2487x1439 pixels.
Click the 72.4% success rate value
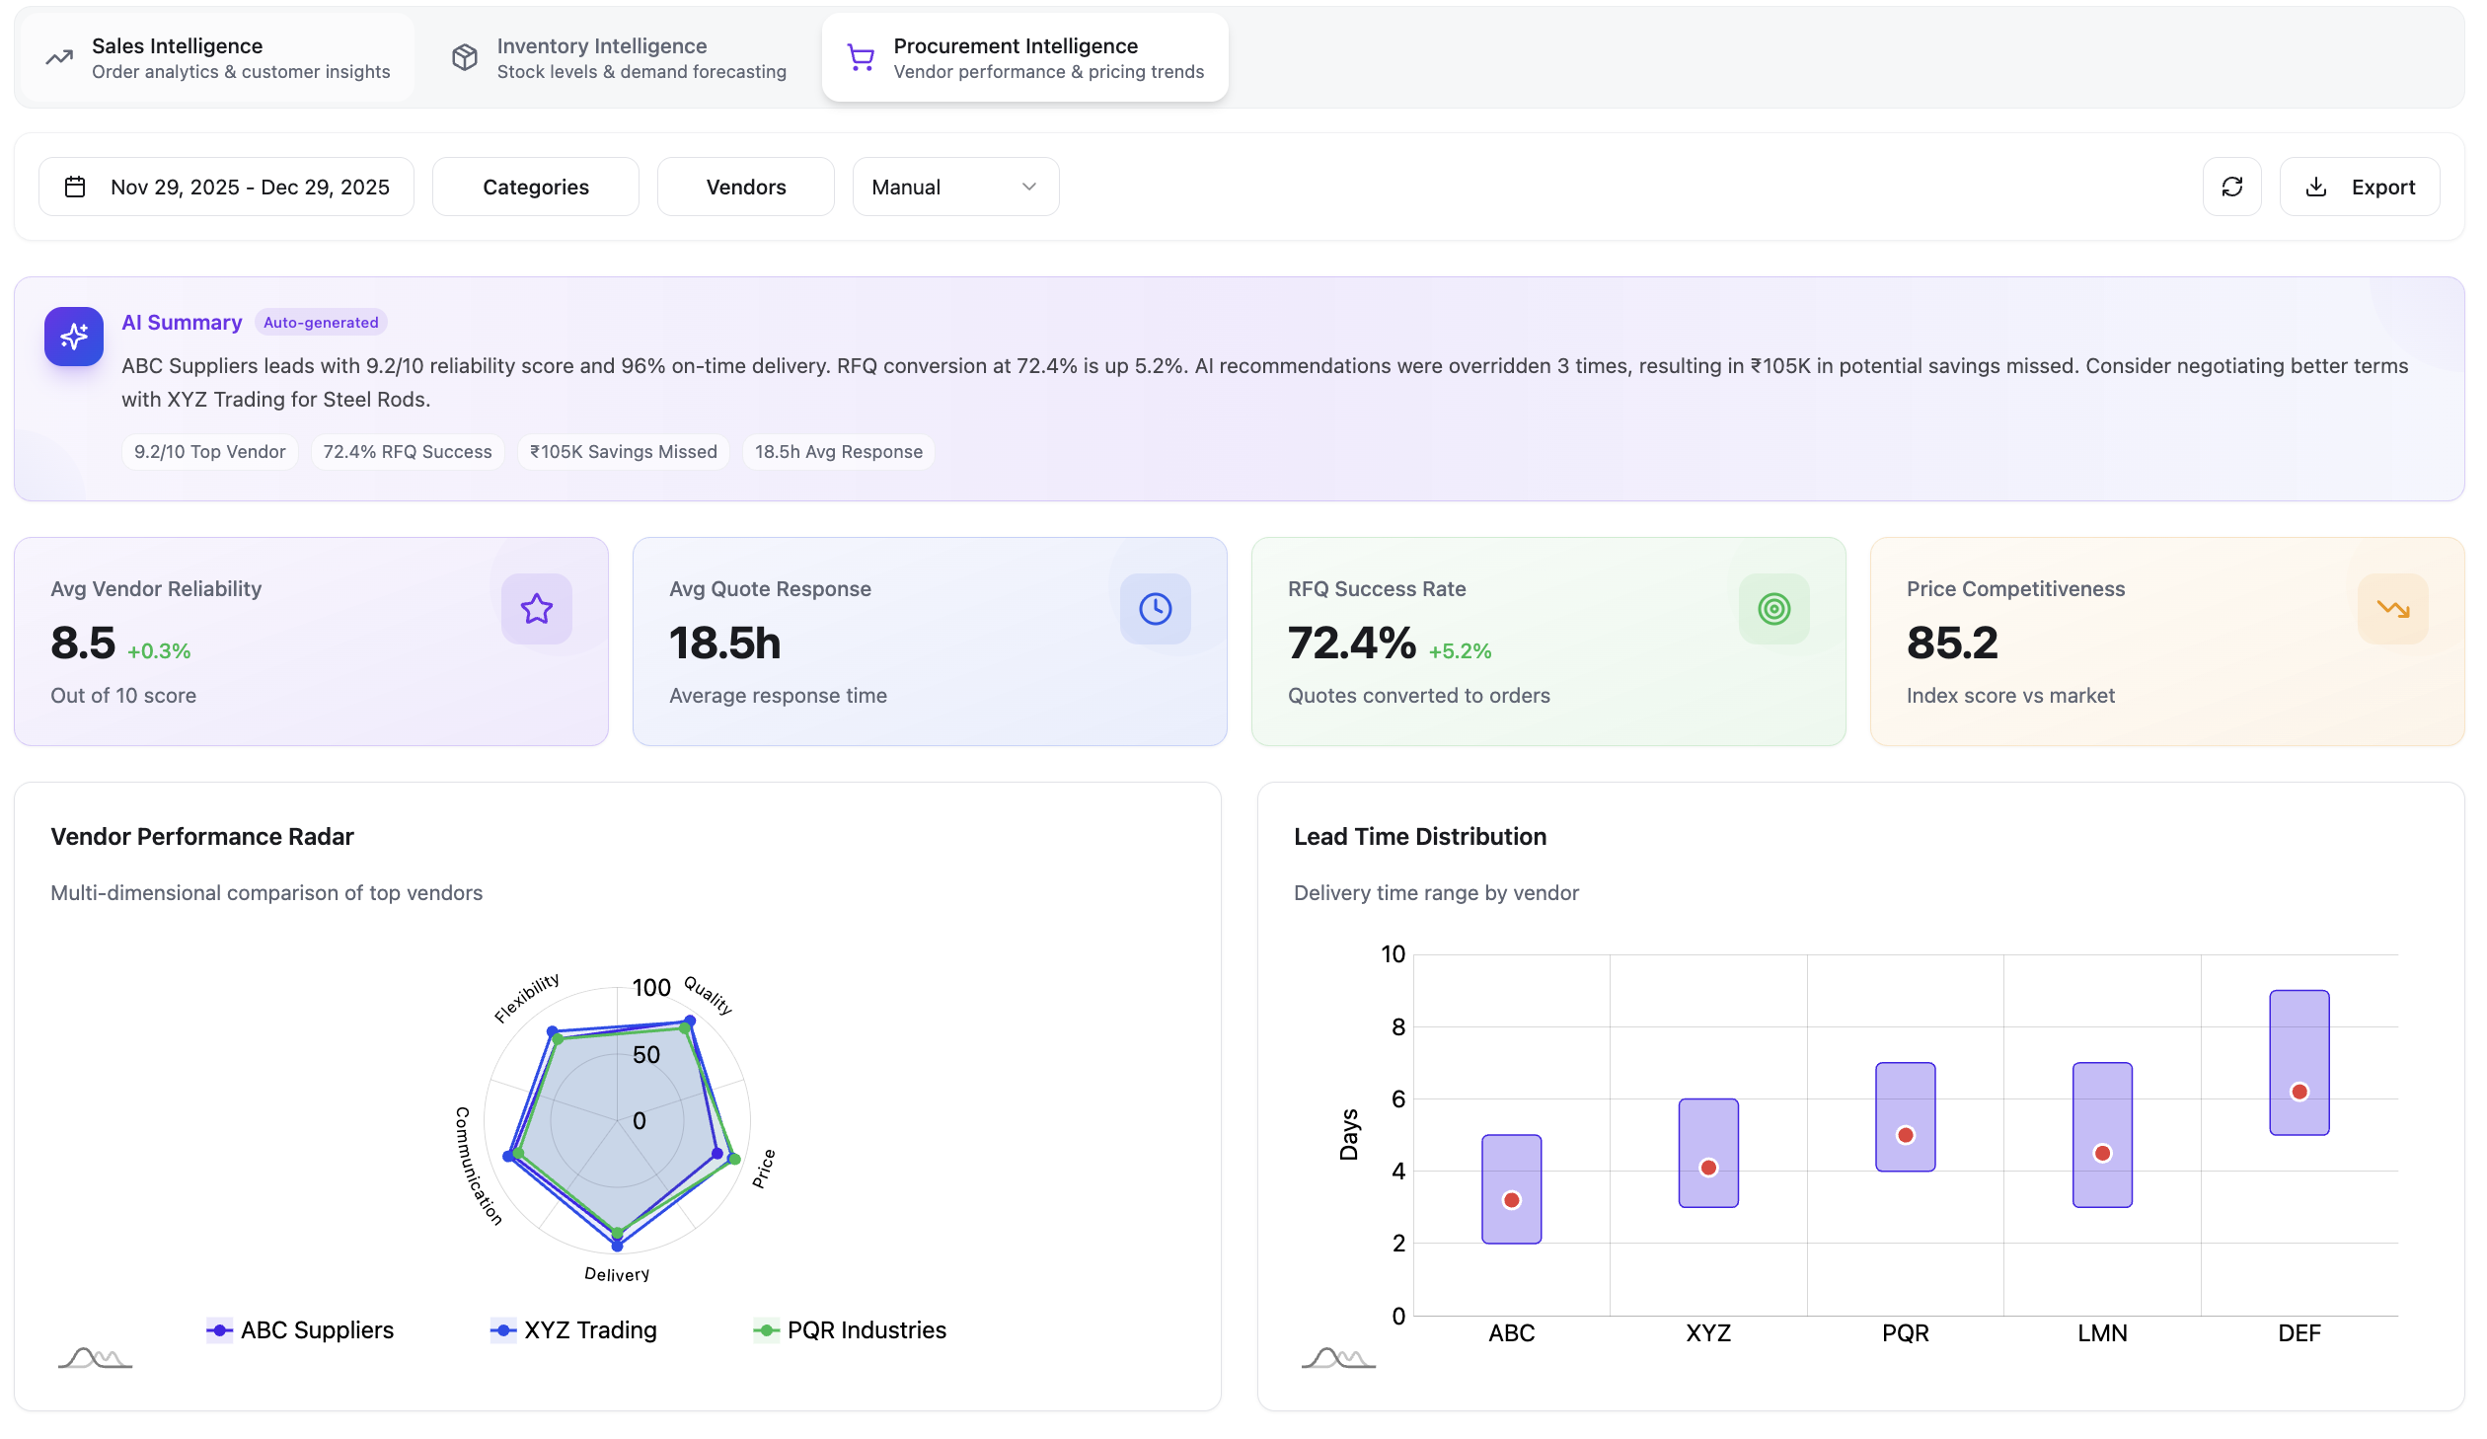pos(1352,644)
